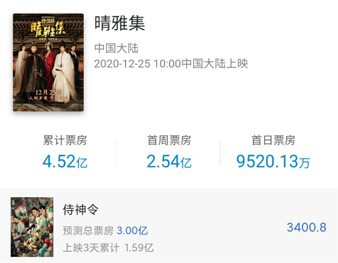Click the 4.52亿 cumulative box office value
This screenshot has height=263, width=338.
click(x=65, y=162)
